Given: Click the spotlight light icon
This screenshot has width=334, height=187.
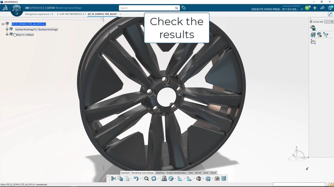Looking at the screenshot, I should tap(180, 179).
